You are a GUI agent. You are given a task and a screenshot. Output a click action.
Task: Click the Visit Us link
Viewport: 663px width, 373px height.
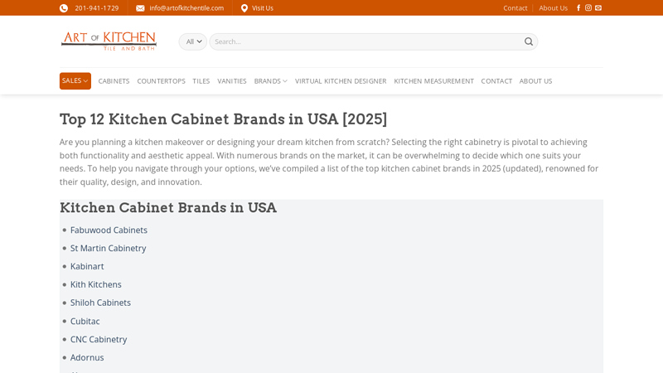(263, 8)
